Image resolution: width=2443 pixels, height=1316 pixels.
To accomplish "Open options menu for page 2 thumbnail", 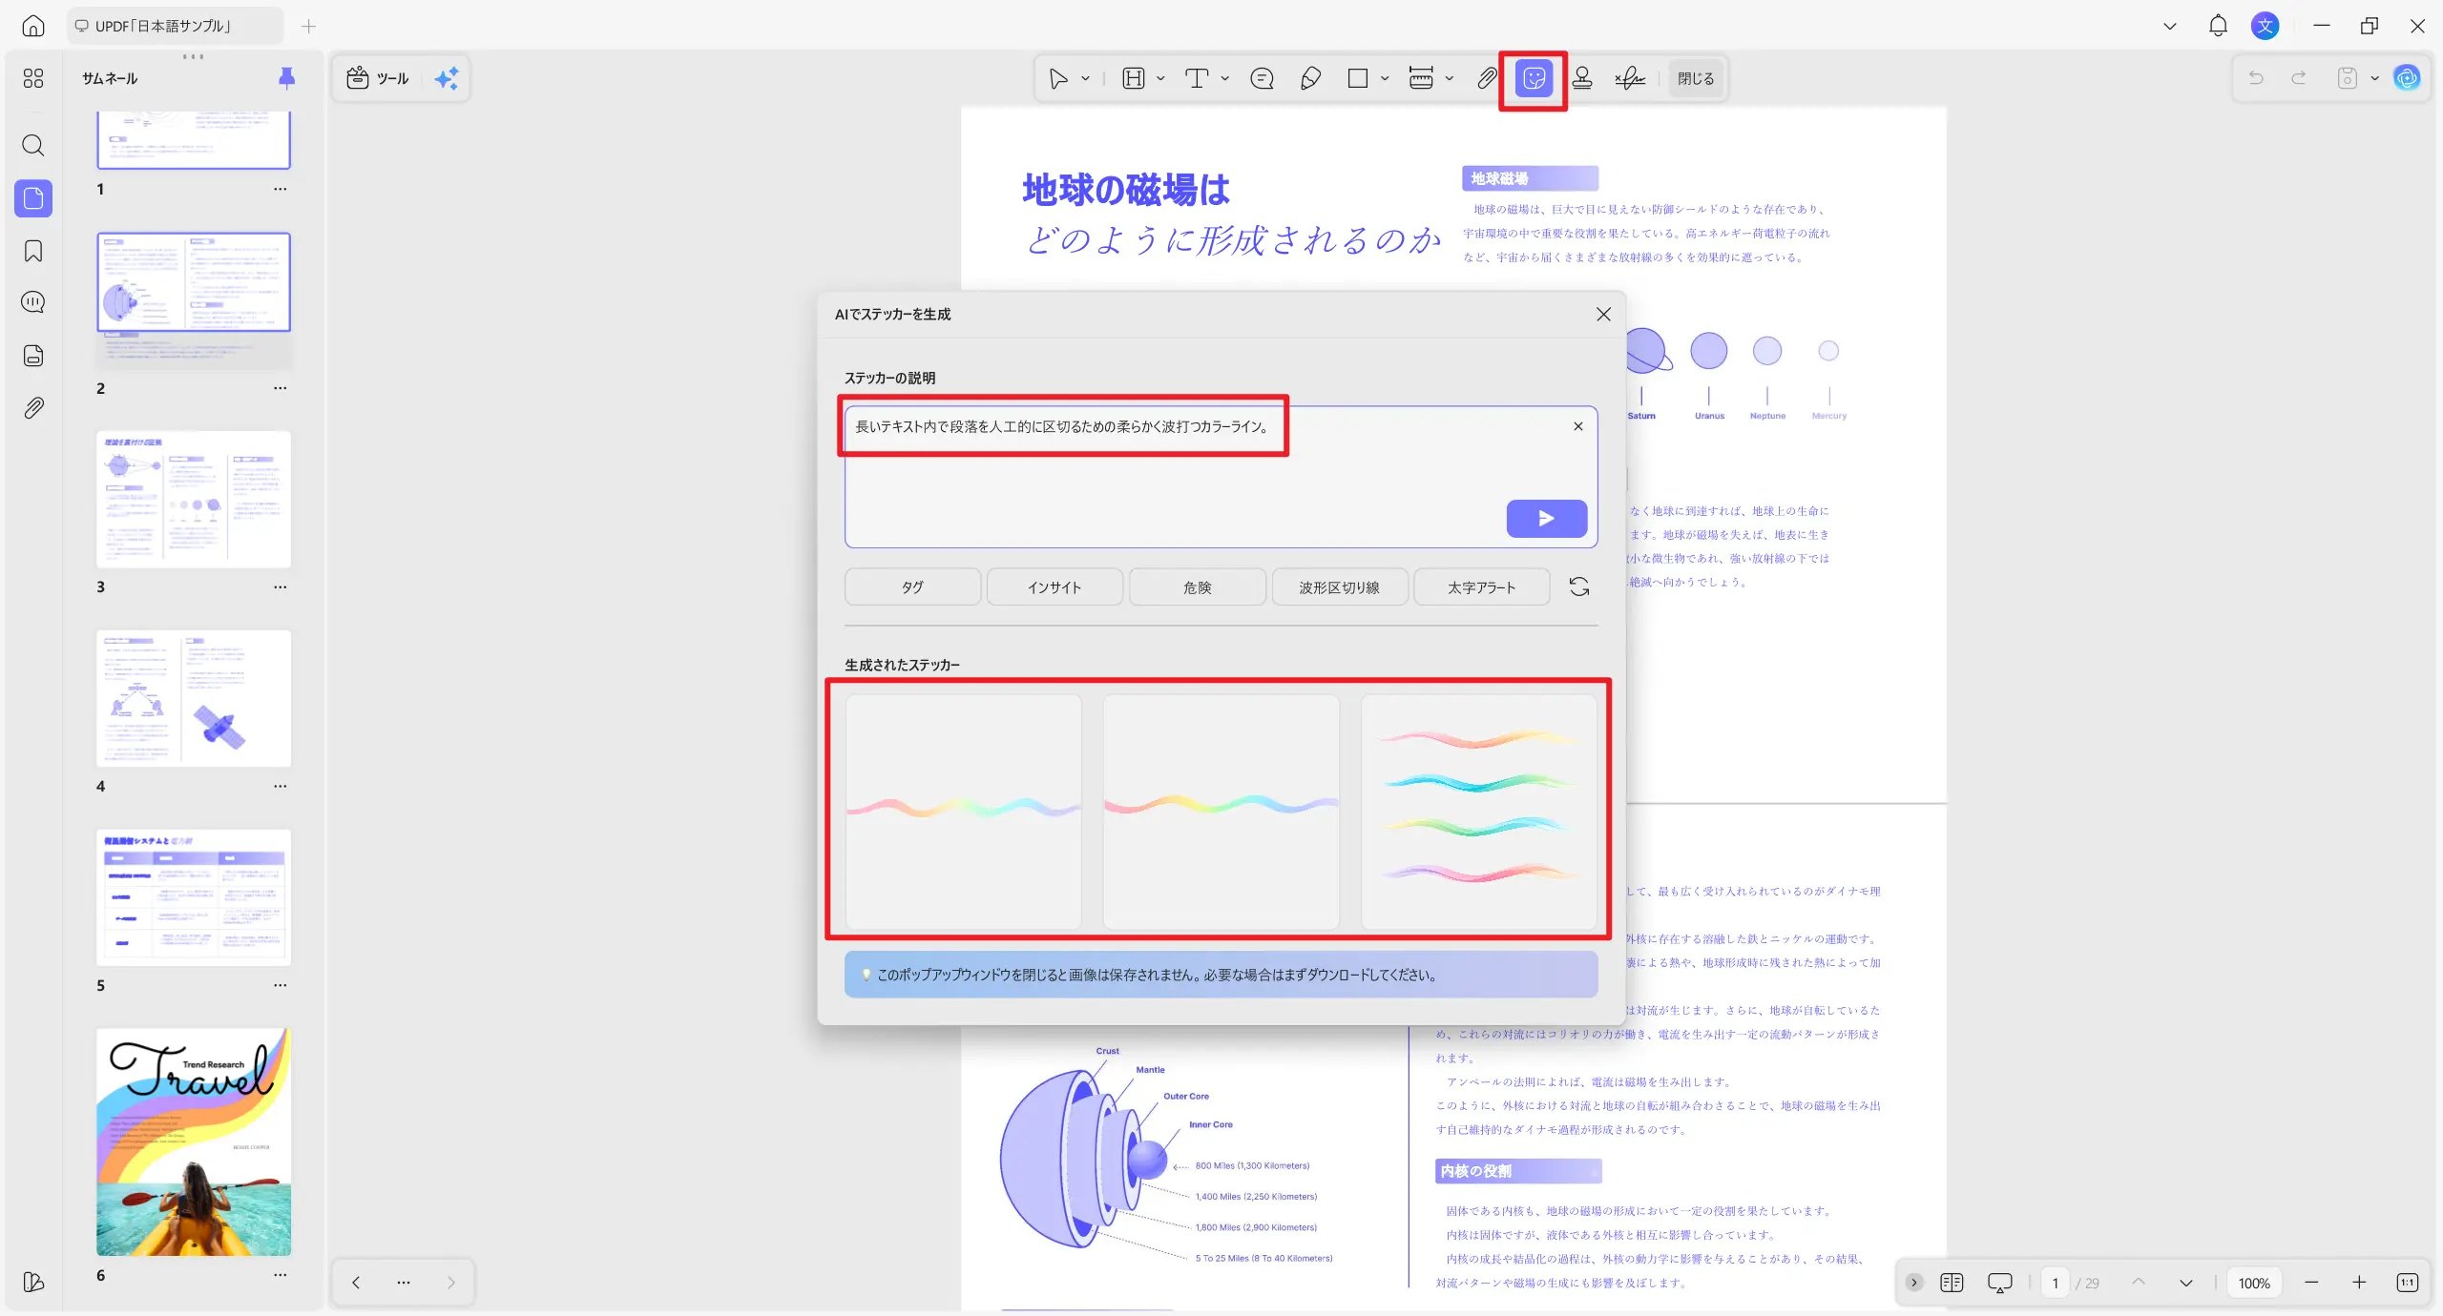I will point(280,388).
